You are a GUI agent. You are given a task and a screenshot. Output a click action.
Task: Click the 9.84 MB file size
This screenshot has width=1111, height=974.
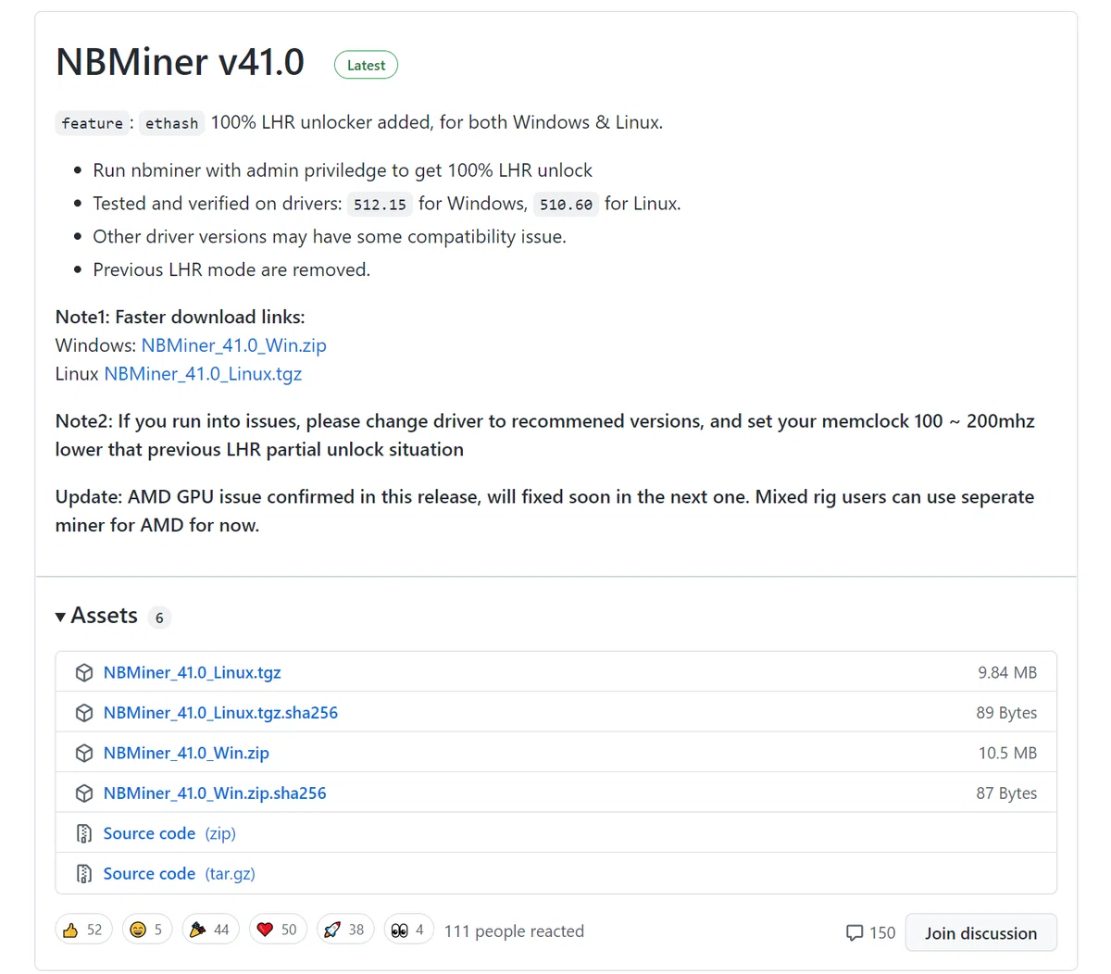tap(1007, 673)
